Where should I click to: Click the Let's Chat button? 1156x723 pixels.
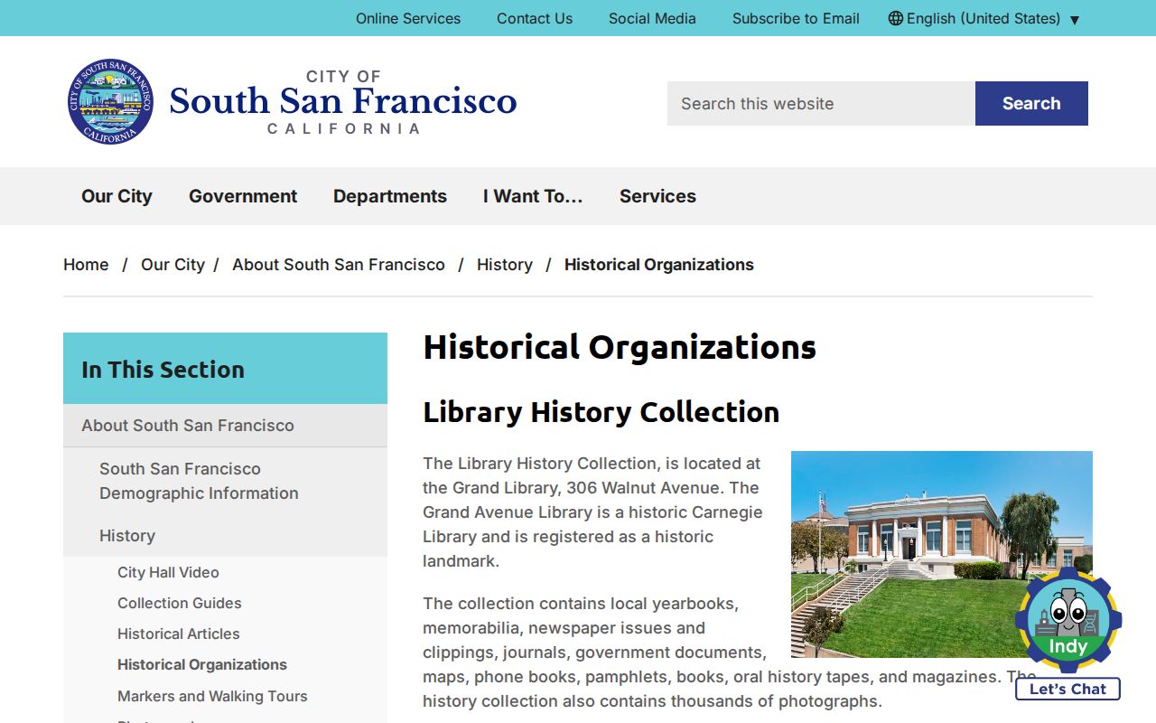1067,689
